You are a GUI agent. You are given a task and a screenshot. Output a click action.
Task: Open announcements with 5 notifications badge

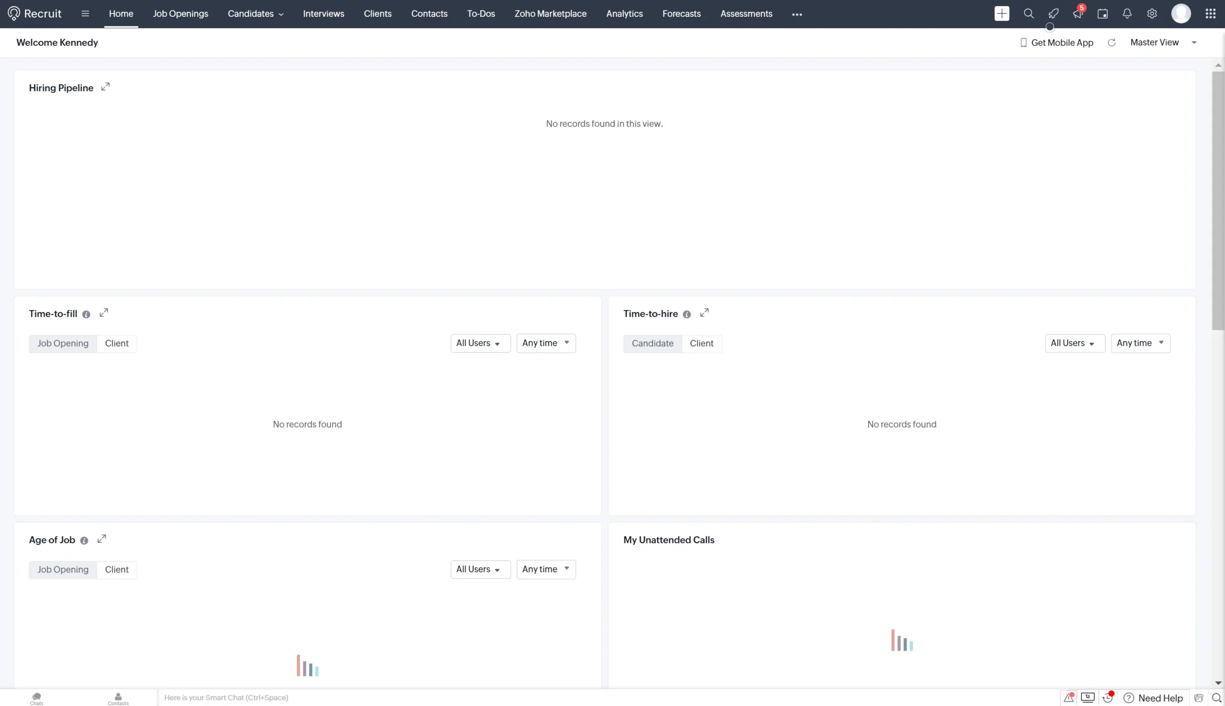click(1078, 13)
